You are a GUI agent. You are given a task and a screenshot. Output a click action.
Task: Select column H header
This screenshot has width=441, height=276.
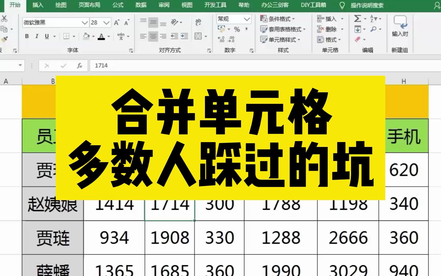click(404, 81)
